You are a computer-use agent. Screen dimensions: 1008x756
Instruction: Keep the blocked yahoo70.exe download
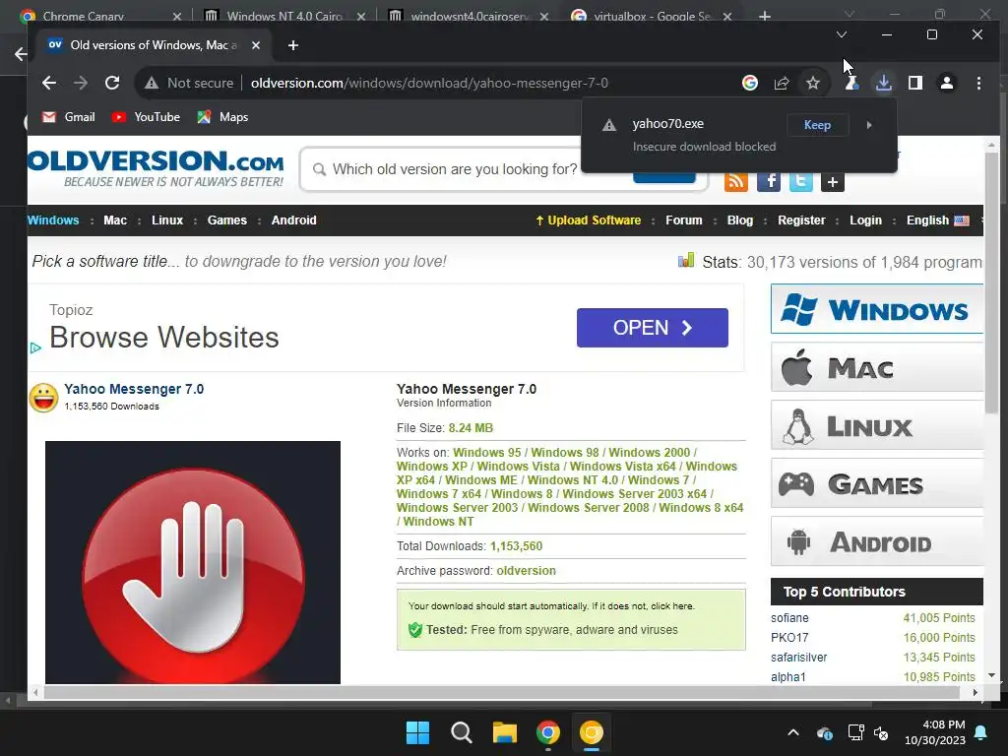coord(817,125)
